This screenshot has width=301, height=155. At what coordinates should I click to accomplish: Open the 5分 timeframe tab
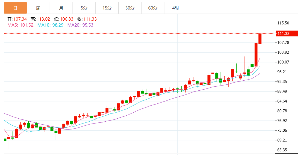point(84,8)
